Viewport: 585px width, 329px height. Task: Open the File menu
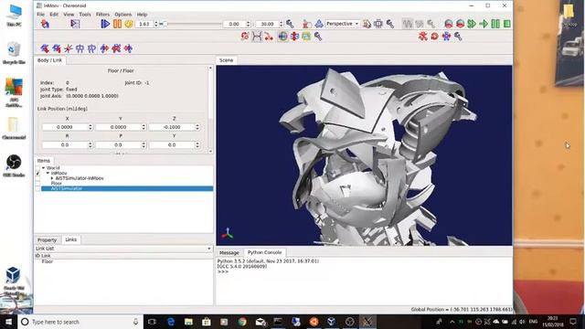pos(40,15)
